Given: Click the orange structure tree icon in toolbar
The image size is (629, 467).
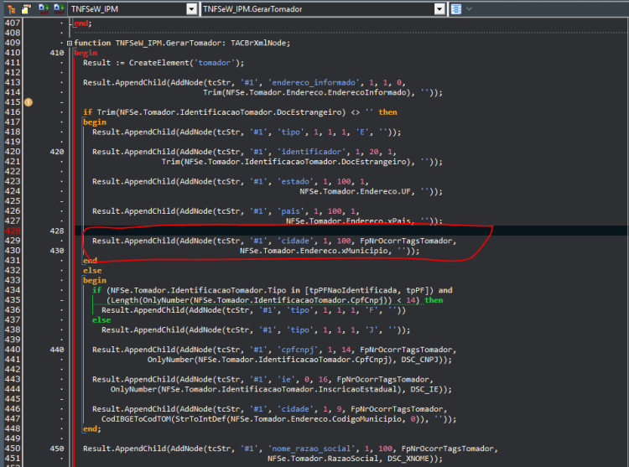Looking at the screenshot, I should [x=11, y=9].
